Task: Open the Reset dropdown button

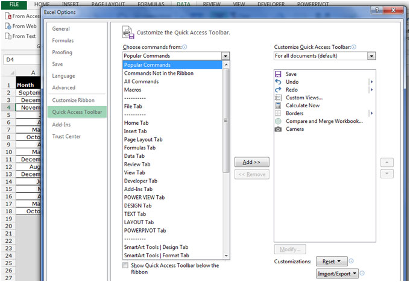Action: [x=332, y=261]
